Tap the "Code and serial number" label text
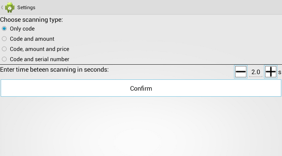Image resolution: width=282 pixels, height=156 pixels. [x=39, y=59]
